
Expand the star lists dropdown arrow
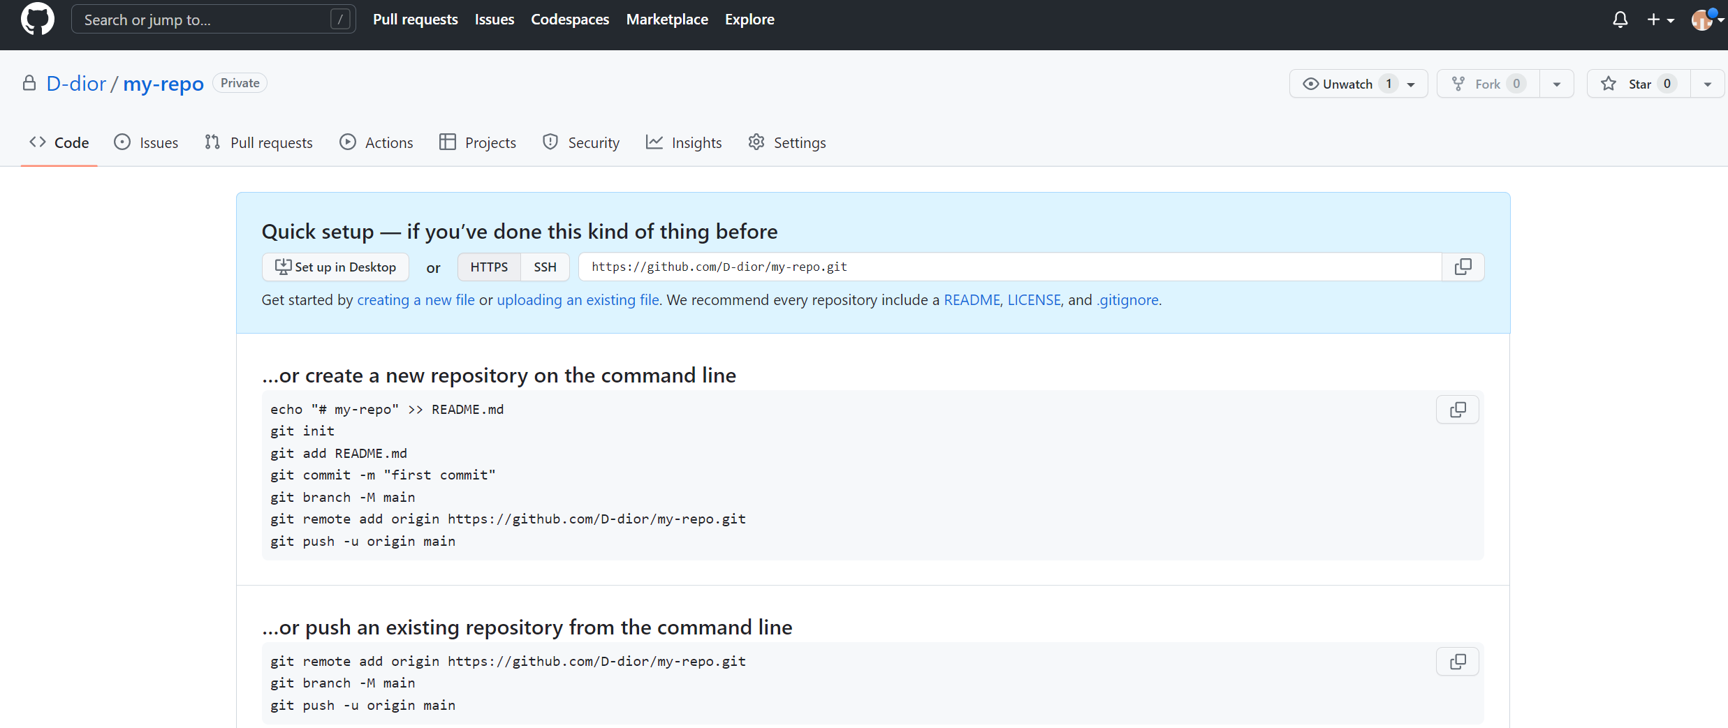click(x=1708, y=84)
